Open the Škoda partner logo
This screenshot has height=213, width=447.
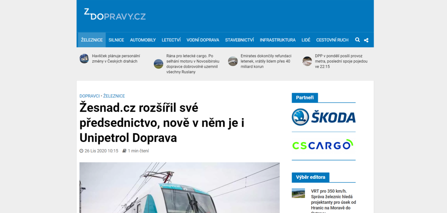click(x=323, y=117)
